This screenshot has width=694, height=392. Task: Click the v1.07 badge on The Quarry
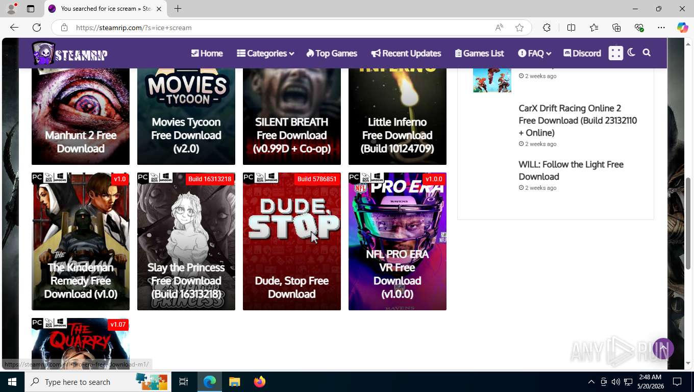pyautogui.click(x=118, y=325)
